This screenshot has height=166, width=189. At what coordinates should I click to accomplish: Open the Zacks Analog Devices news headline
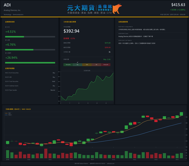pos(136,36)
